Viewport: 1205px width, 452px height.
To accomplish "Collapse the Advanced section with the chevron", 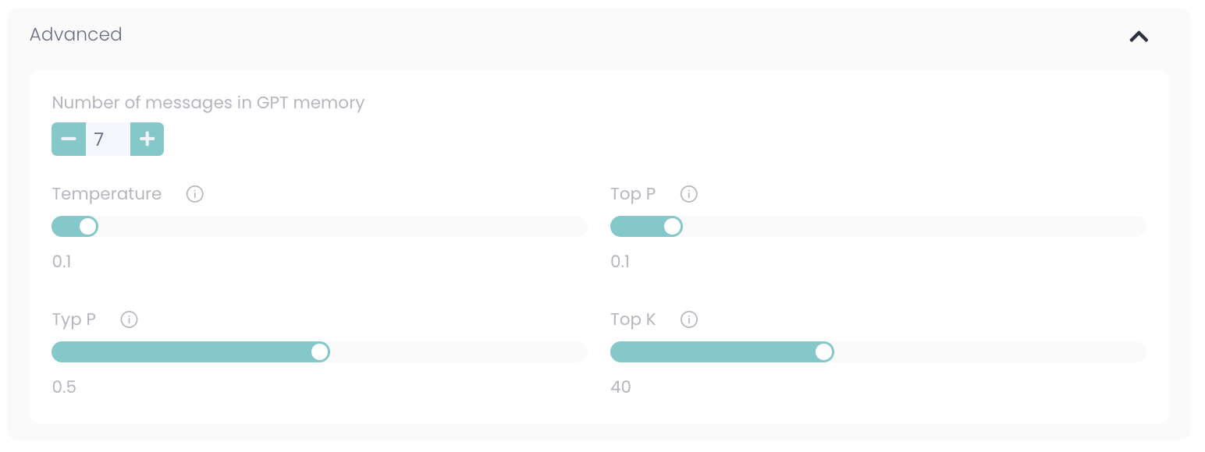I will [x=1139, y=36].
